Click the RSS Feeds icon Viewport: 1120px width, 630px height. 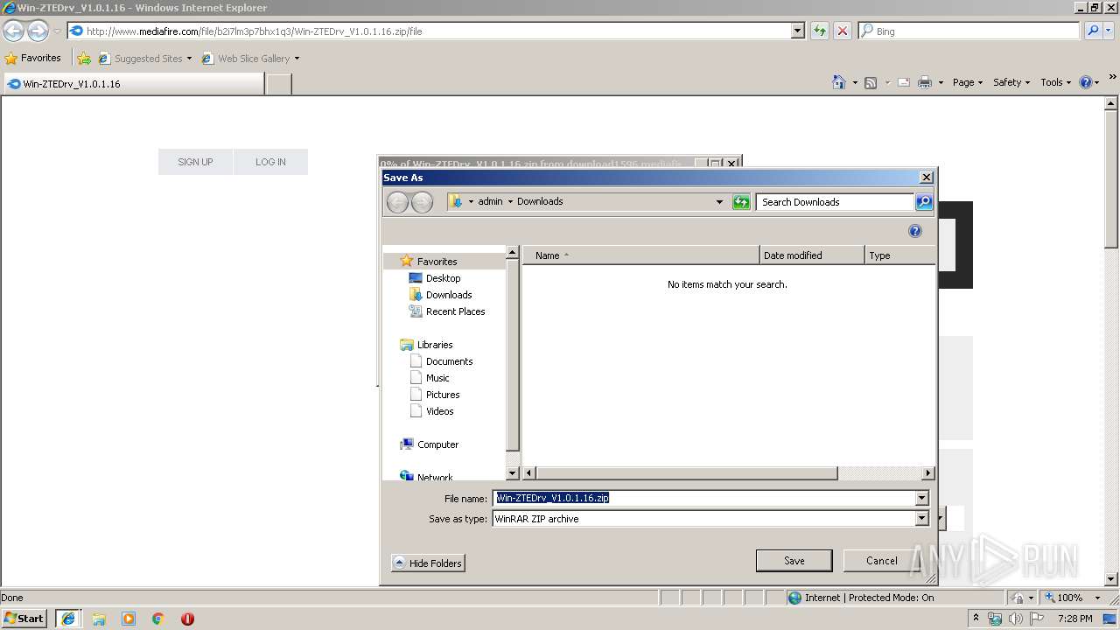[871, 82]
